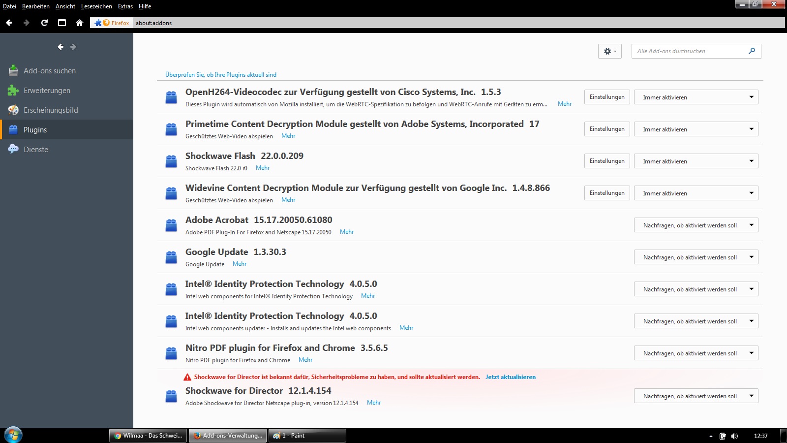Click the Adobe Acrobat plugin icon
Image resolution: width=787 pixels, height=443 pixels.
click(171, 225)
